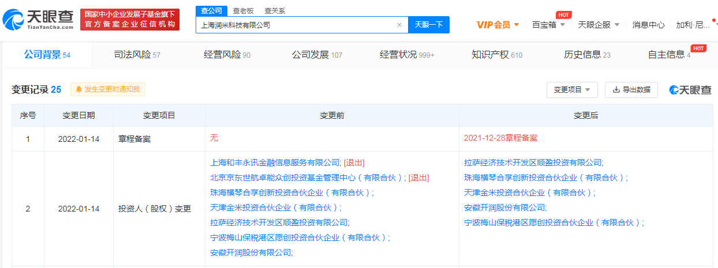Open the VIP会员 dropdown
The height and width of the screenshot is (268, 718).
[x=498, y=25]
